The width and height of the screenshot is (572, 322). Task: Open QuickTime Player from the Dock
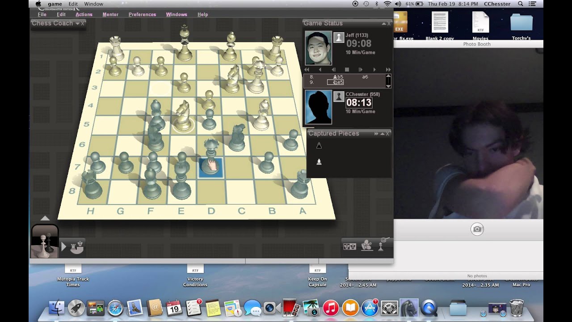click(x=429, y=308)
